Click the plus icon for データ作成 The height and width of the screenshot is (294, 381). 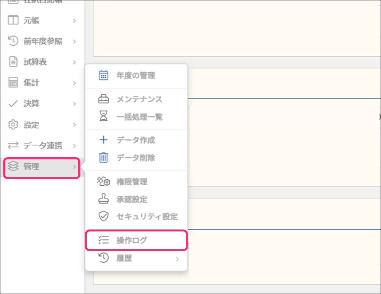point(103,140)
